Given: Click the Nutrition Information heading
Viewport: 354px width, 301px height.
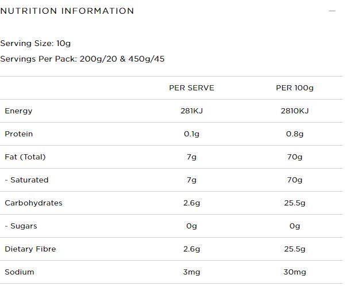Looking at the screenshot, I should coord(67,11).
